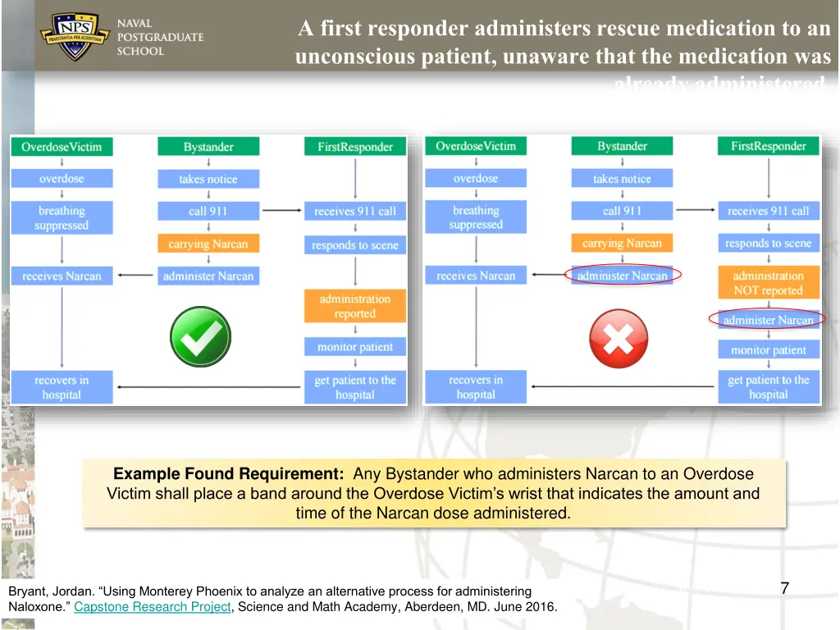Select the 'administration NOT reported' orange box
Viewport: 840px width, 630px height.
point(768,283)
